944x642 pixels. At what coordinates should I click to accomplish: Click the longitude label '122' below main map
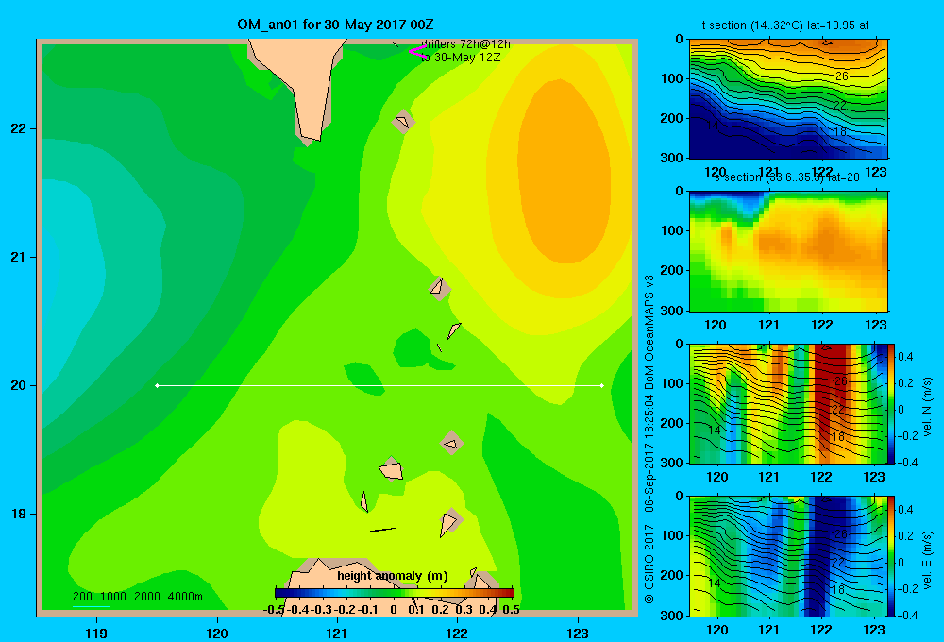457,633
